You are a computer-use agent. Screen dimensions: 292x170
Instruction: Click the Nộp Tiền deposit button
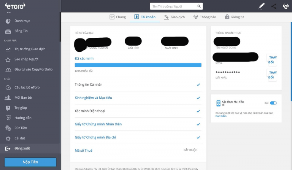click(x=30, y=162)
